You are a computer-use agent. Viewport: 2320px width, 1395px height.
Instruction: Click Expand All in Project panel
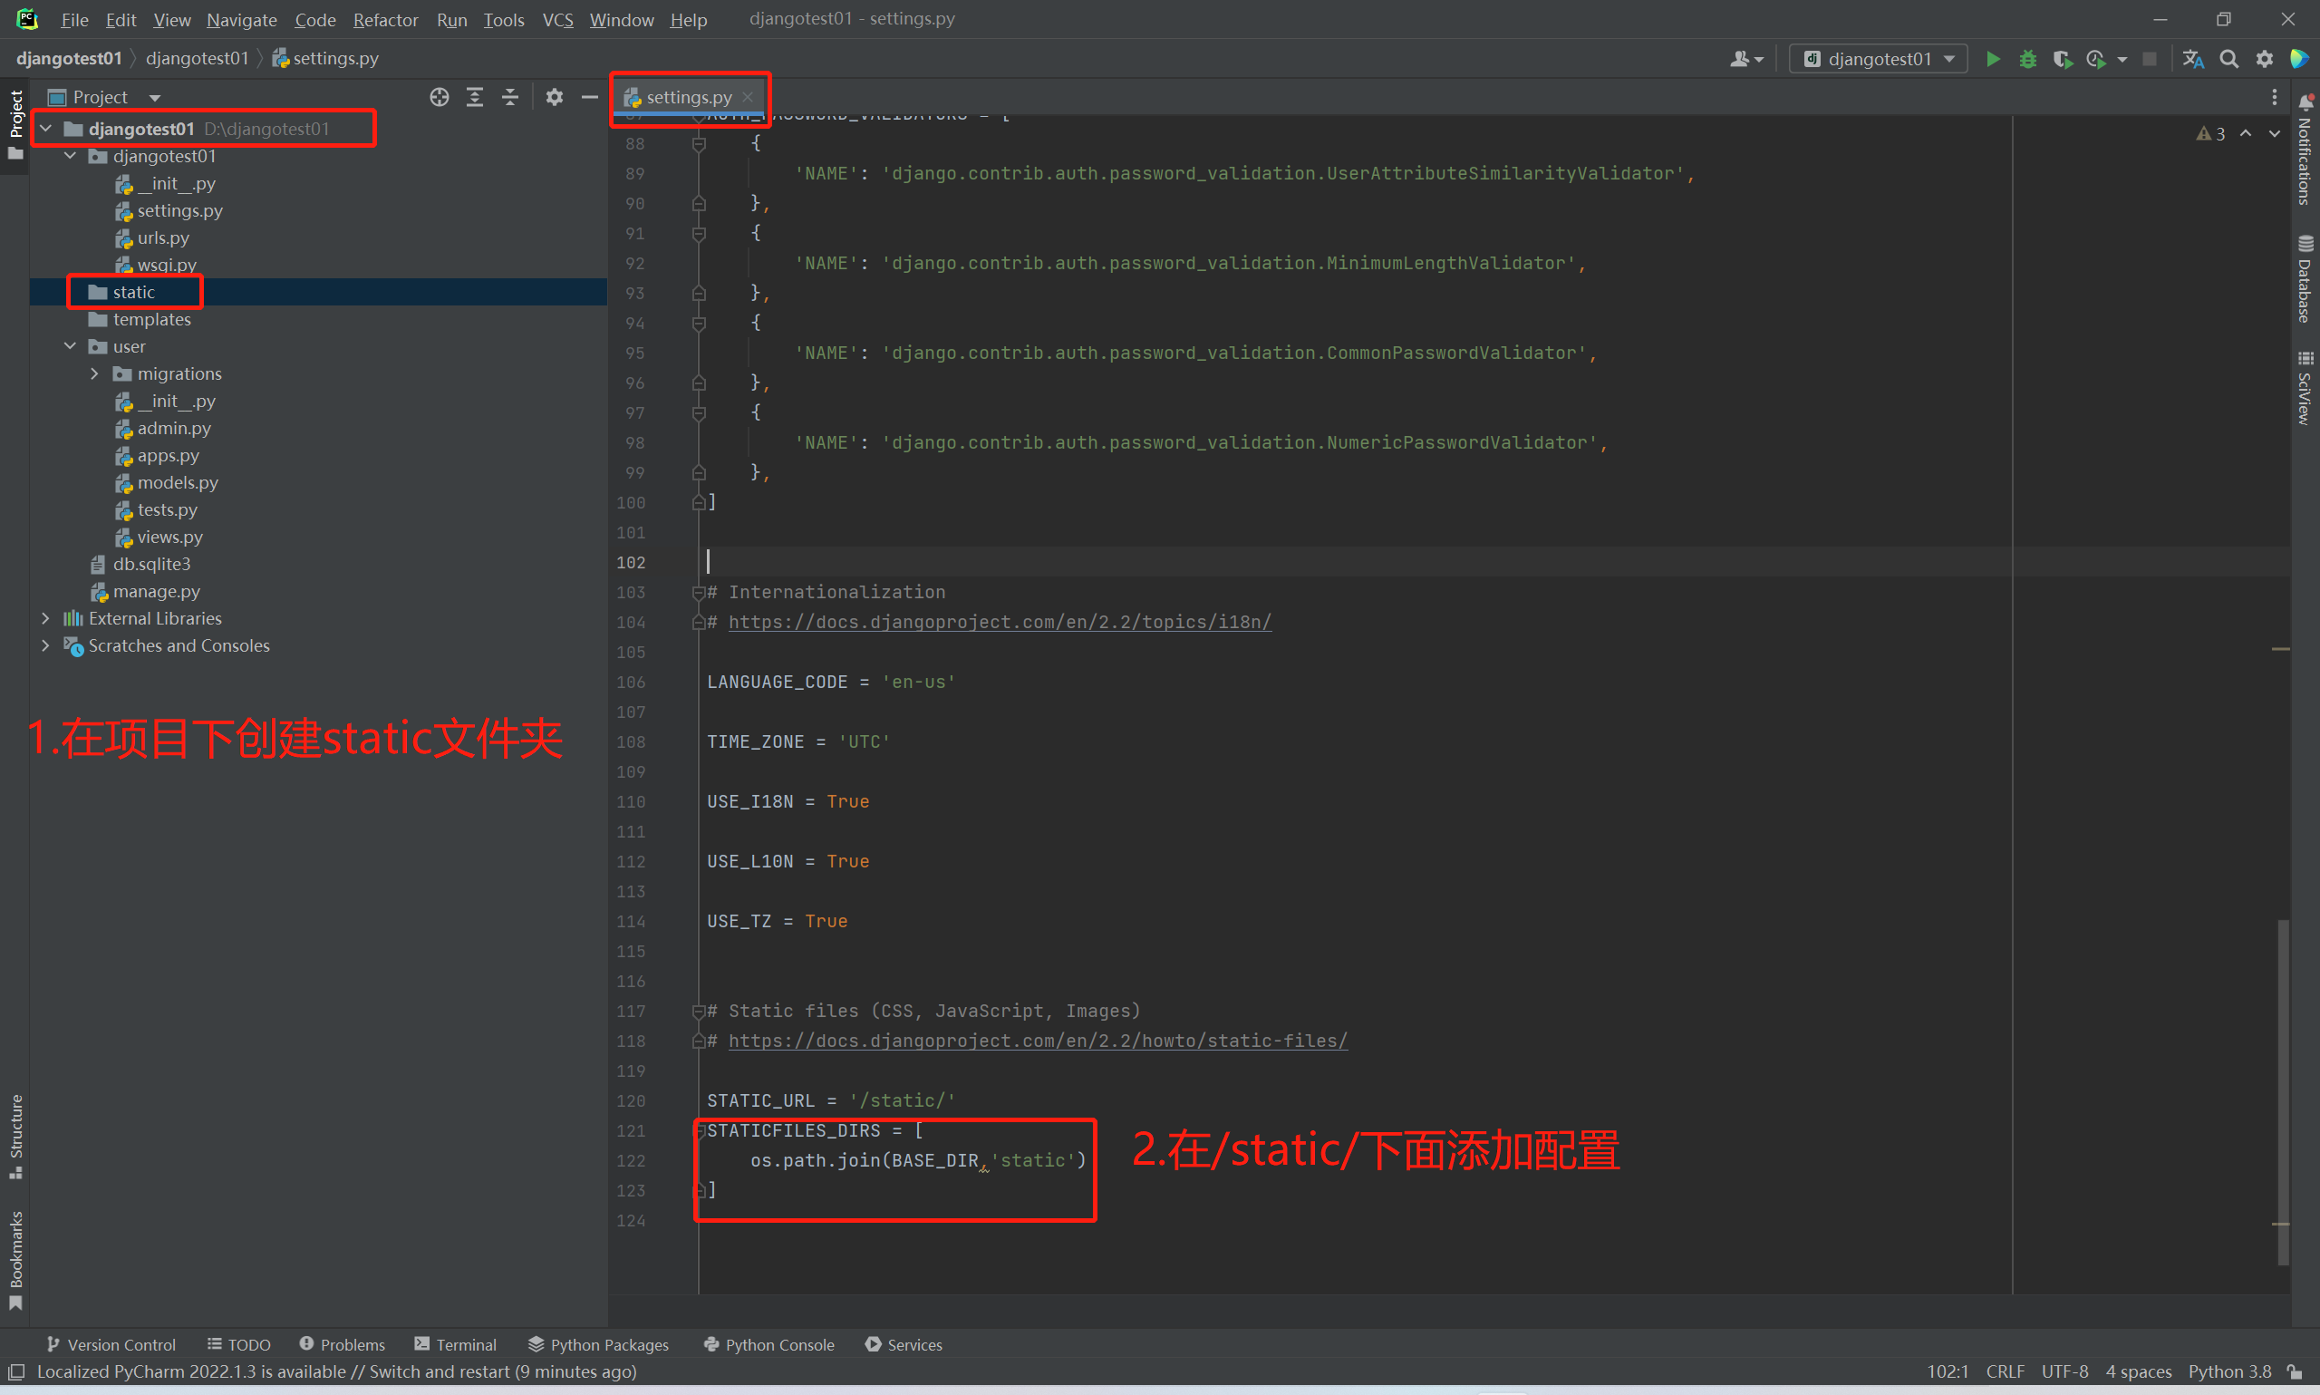(x=475, y=97)
